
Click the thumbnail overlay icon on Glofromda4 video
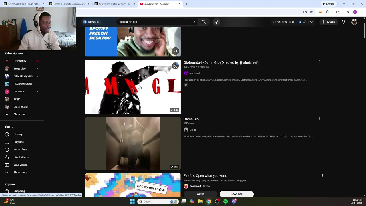click(175, 66)
